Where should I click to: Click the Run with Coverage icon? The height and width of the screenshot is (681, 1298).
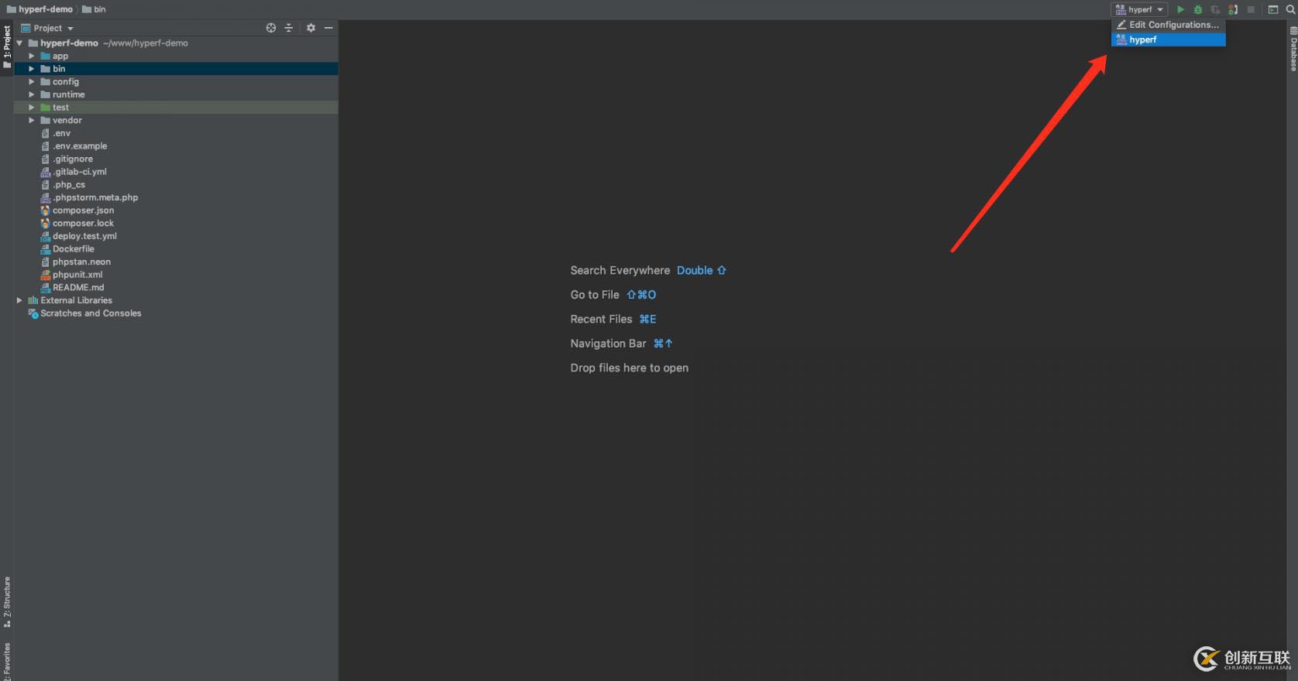1215,10
